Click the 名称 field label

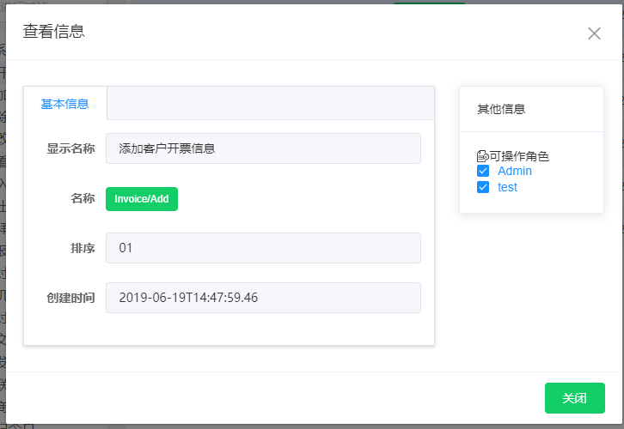click(x=83, y=198)
